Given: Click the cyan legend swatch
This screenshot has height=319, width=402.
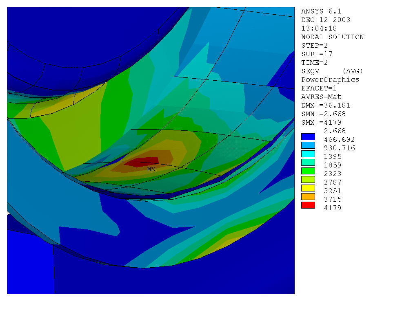Looking at the screenshot, I should click(x=308, y=154).
